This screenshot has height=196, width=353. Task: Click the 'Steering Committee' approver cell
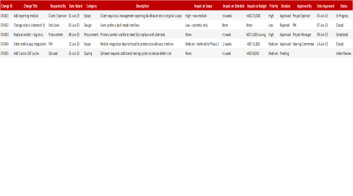click(x=303, y=44)
